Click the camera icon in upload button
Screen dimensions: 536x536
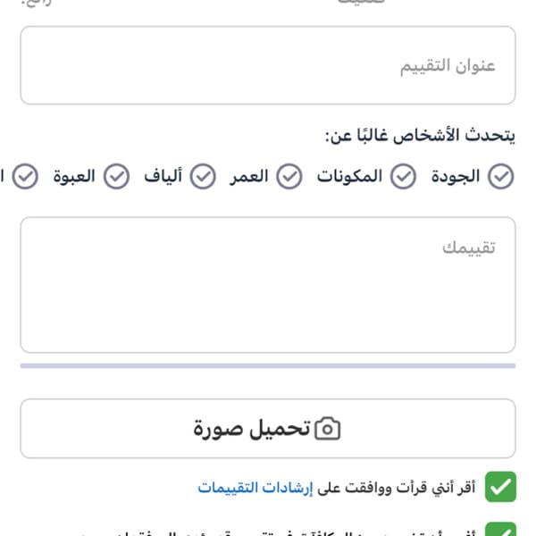328,428
